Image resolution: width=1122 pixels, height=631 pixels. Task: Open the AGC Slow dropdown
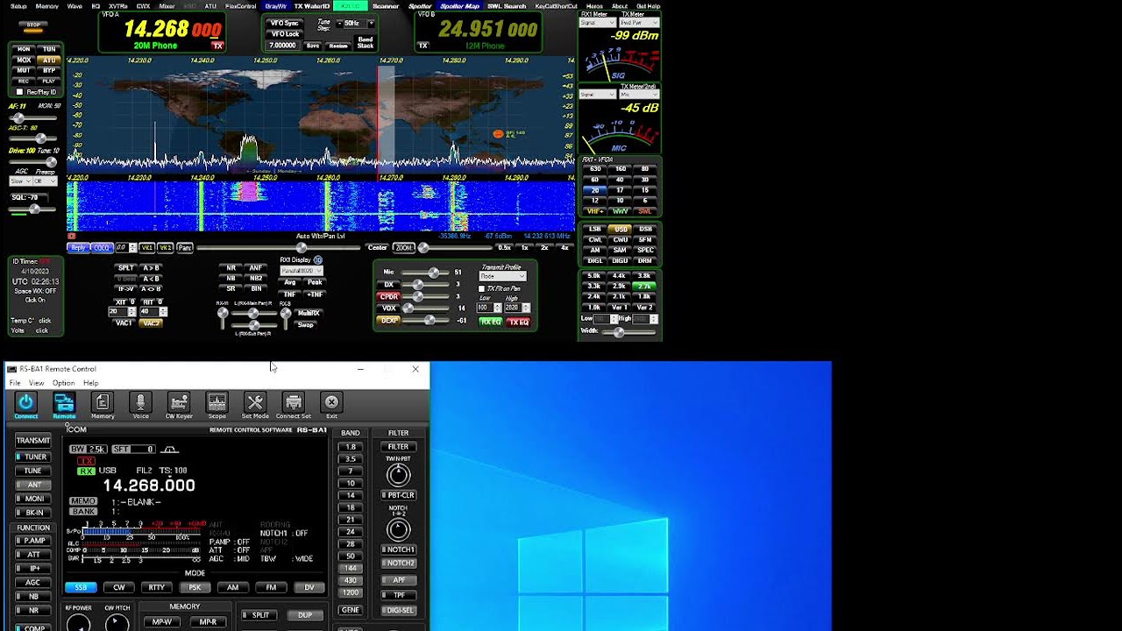coord(20,181)
